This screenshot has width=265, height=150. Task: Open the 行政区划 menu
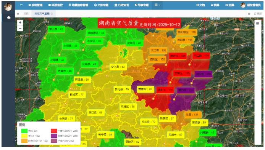point(122,5)
